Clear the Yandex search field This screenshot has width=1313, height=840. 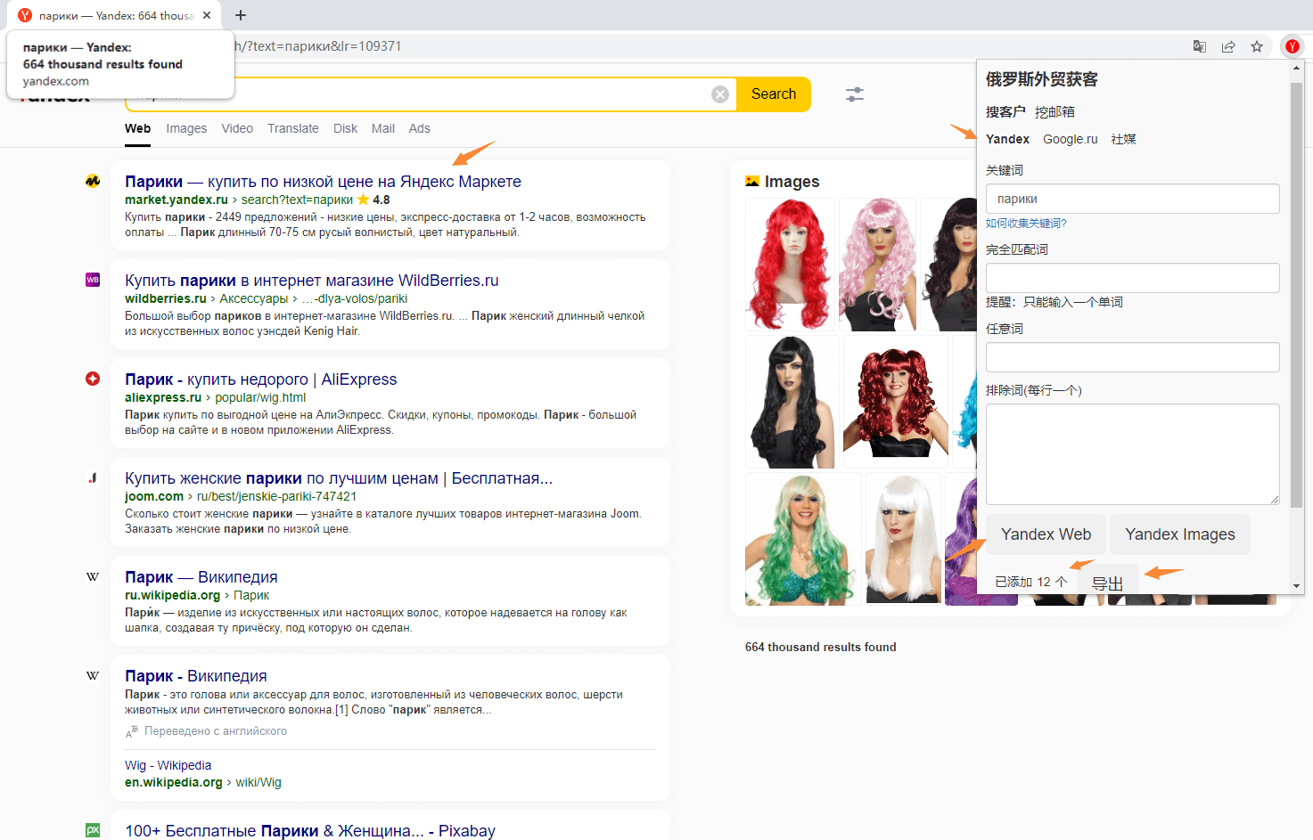click(x=720, y=94)
